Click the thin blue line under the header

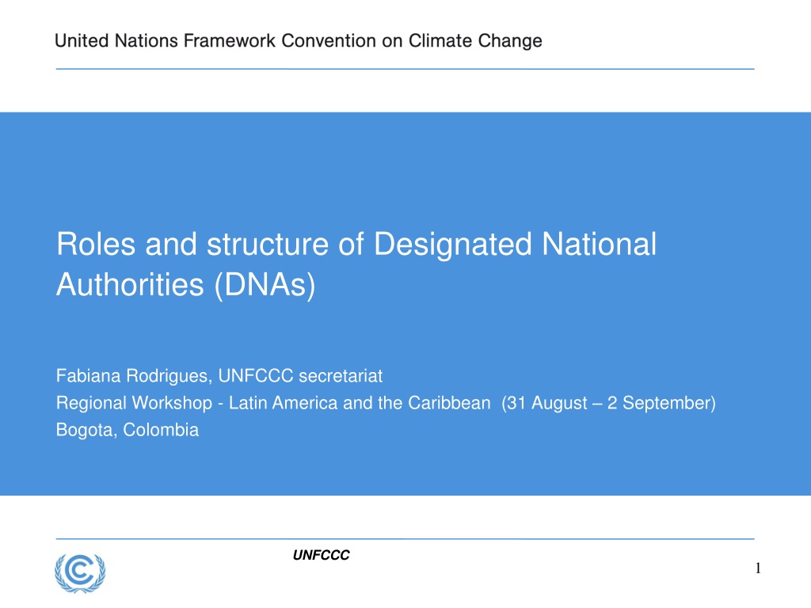coord(405,69)
